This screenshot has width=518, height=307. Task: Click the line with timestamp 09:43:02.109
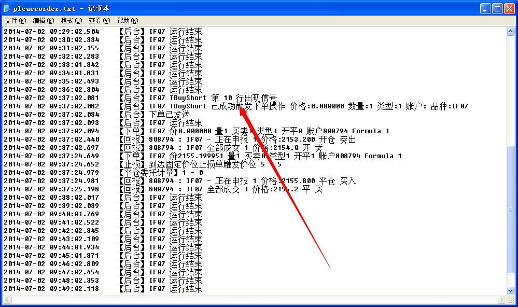tap(103, 239)
